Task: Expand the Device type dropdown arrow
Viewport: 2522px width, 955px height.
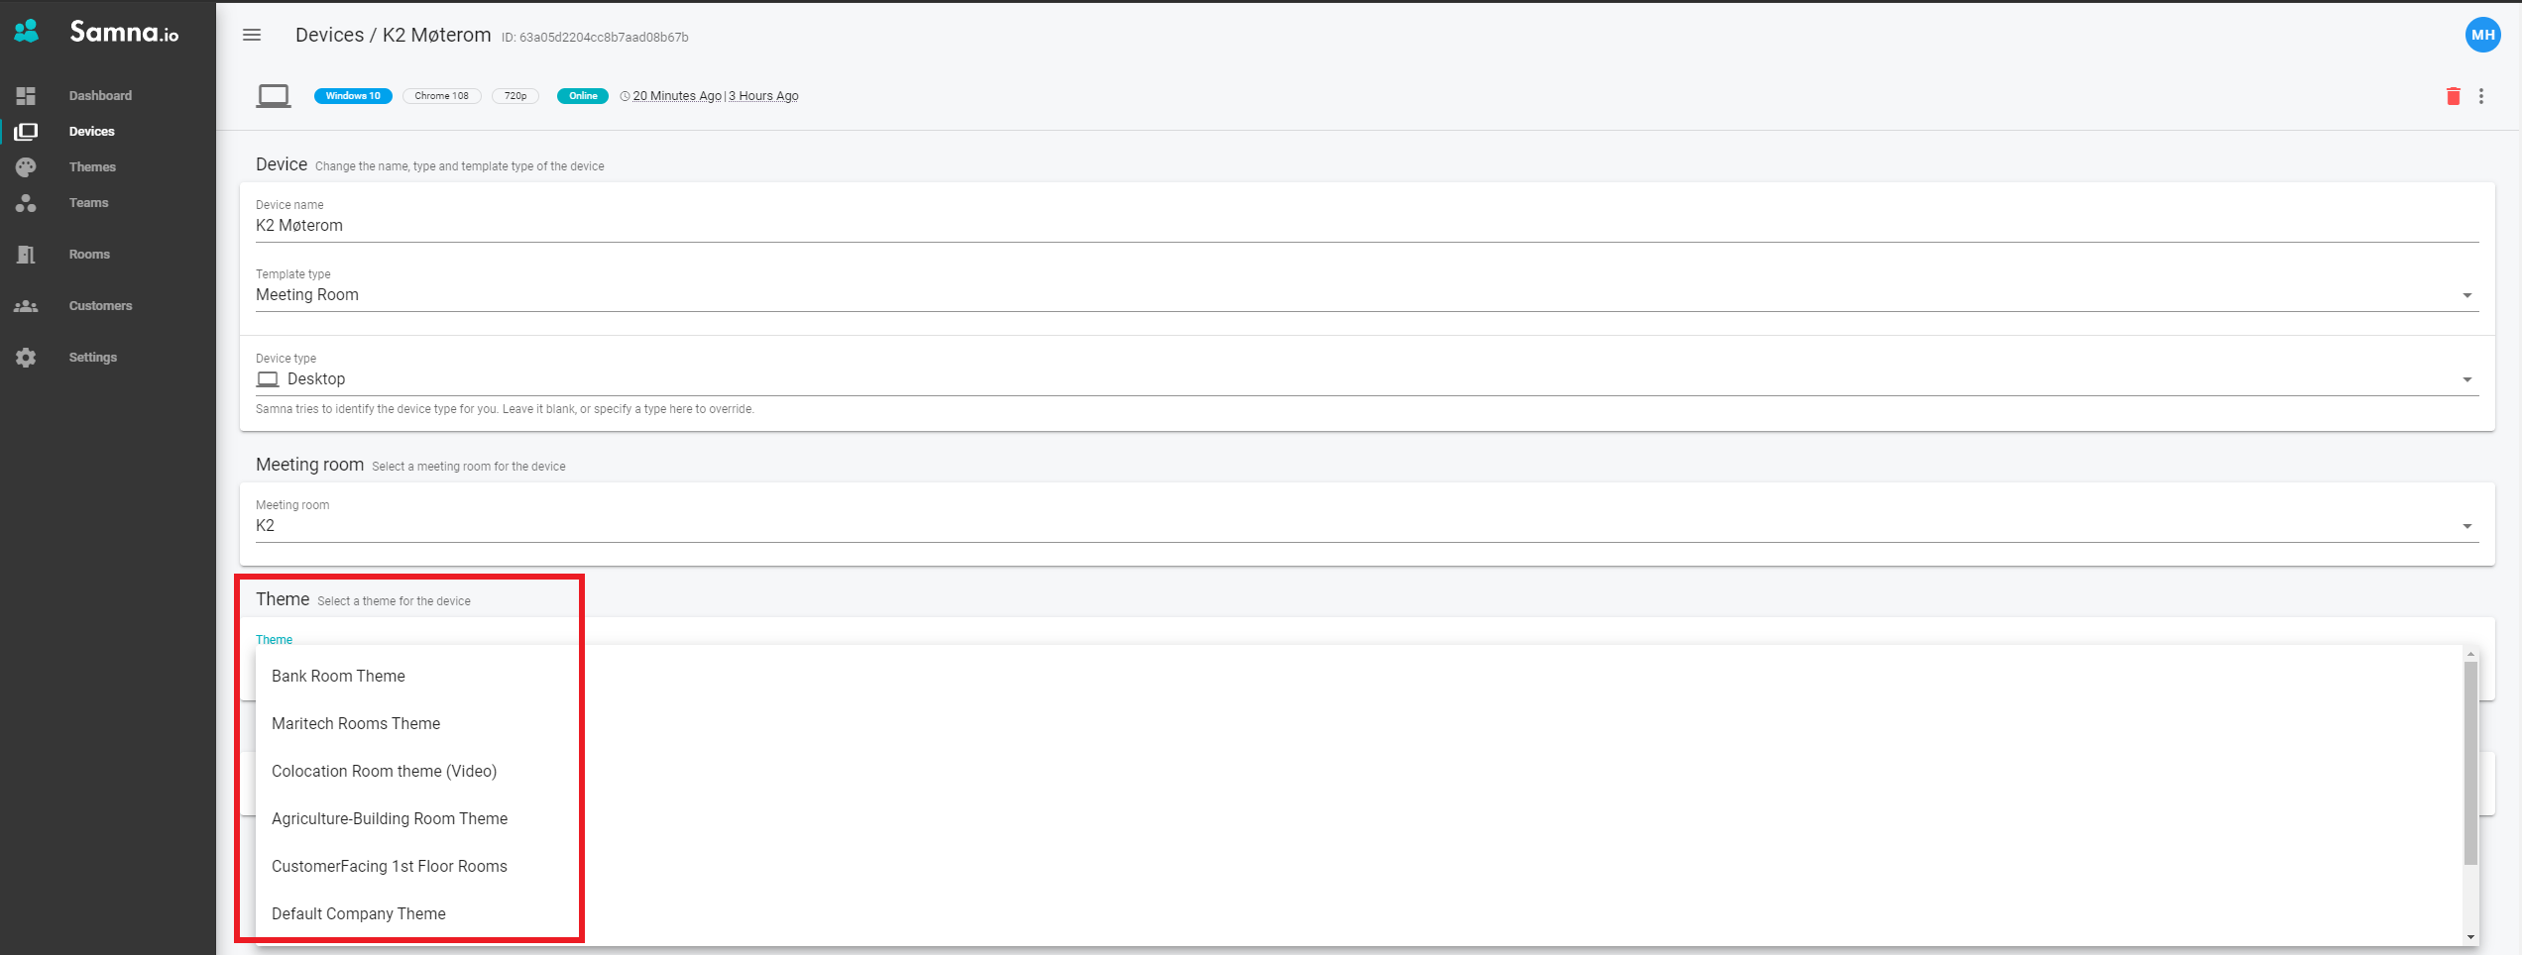Action: 2466,379
